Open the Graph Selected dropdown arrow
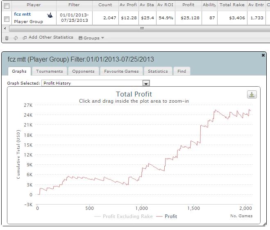The width and height of the screenshot is (270, 230). coord(146,83)
